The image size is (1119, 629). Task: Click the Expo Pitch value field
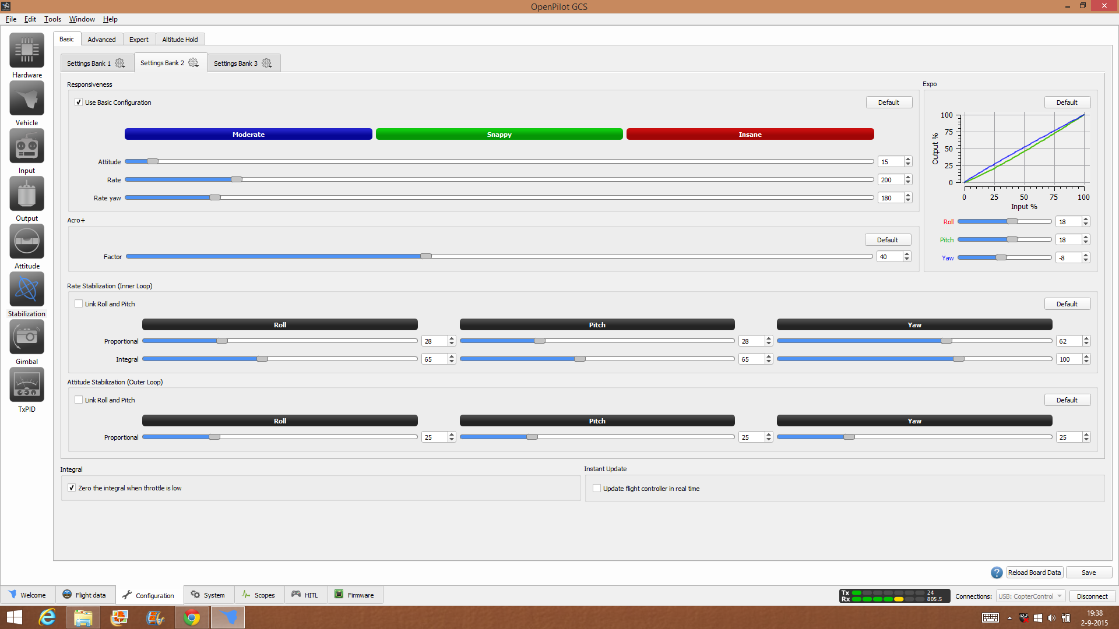pos(1068,239)
